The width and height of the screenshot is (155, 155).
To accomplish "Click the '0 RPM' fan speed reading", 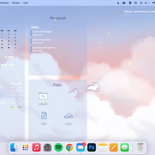I will 10,57.
